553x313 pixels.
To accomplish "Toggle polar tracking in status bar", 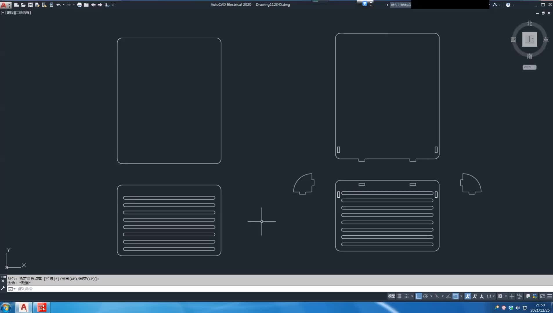I will point(426,296).
